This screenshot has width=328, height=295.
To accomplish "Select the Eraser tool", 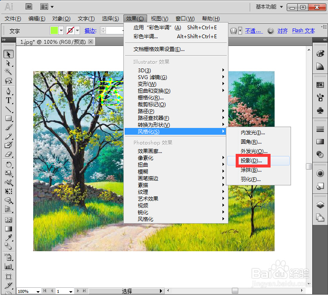I will click(x=9, y=154).
